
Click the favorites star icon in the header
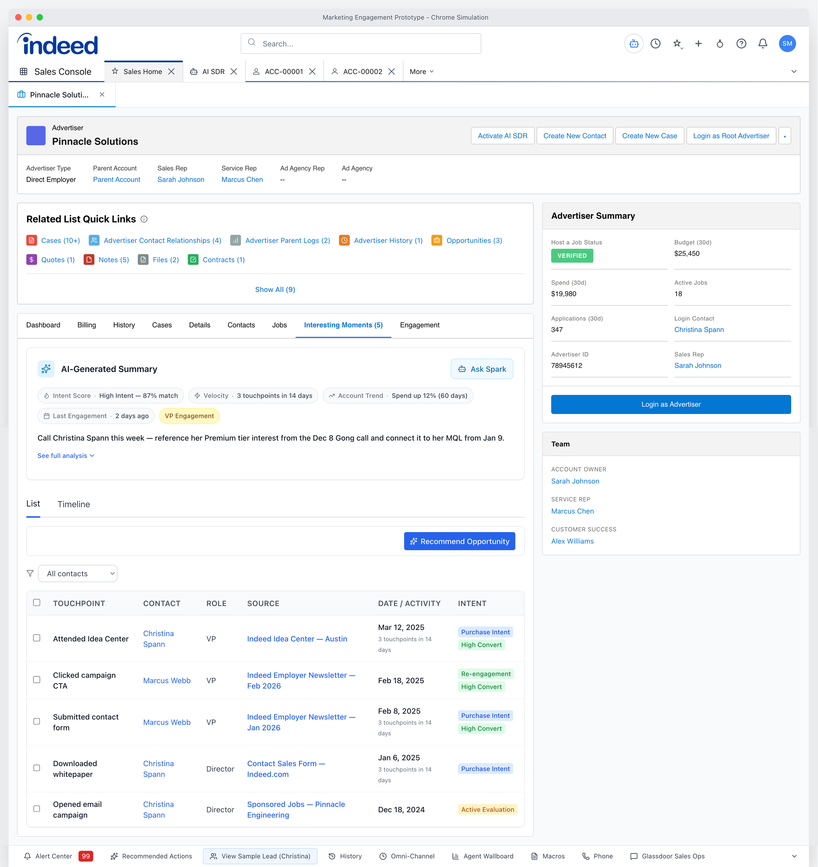coord(677,44)
